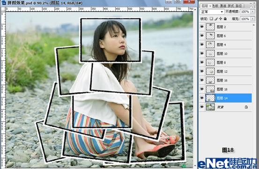Open the blend mode 正常 dropdown
Screen dimensions: 259x169
(x=212, y=12)
